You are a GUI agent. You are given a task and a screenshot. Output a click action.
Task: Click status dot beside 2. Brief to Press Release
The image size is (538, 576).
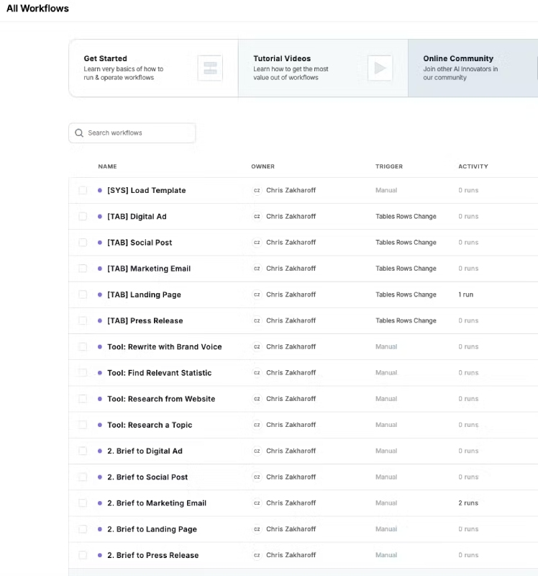100,555
